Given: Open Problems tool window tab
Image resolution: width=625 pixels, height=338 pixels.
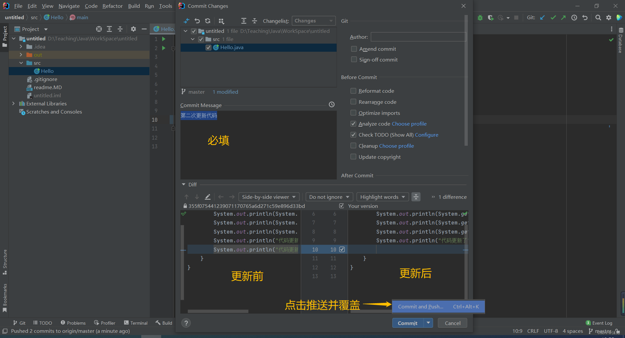Looking at the screenshot, I should coord(73,323).
